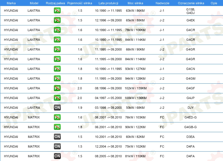Click diesel ON icon in MATRIX 81kW row
The width and height of the screenshot is (223, 161).
57,156
